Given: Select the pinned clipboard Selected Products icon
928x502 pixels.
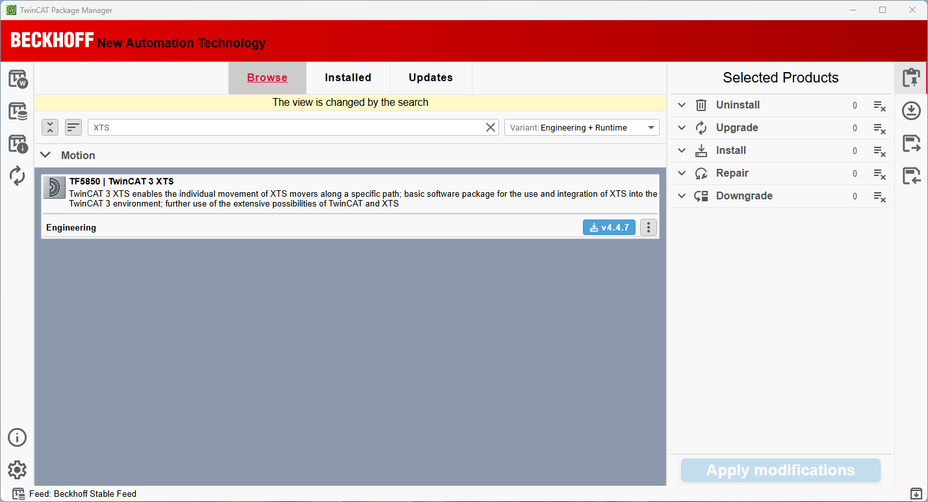Looking at the screenshot, I should [x=911, y=78].
